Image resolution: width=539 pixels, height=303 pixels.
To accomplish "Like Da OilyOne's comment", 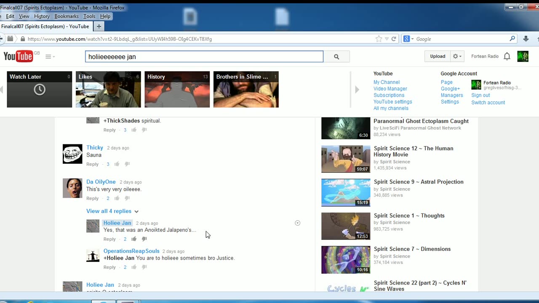I will (117, 198).
